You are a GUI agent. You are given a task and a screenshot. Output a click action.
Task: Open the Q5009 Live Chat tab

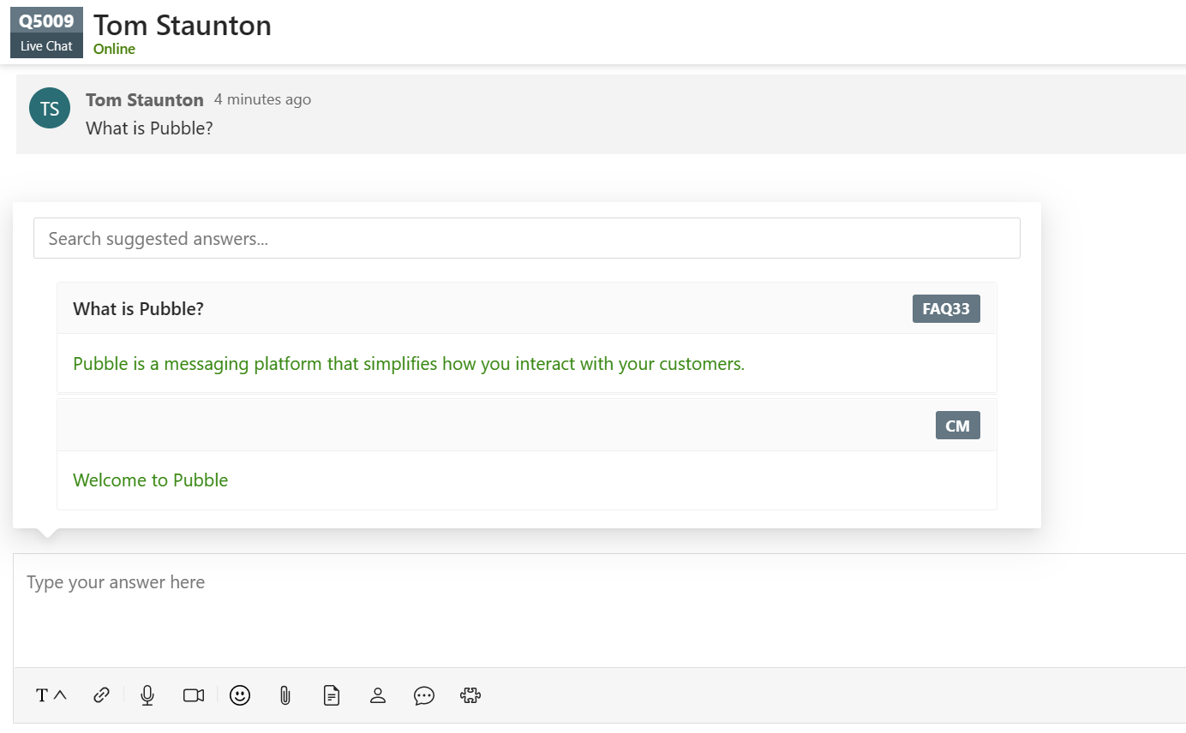[46, 33]
